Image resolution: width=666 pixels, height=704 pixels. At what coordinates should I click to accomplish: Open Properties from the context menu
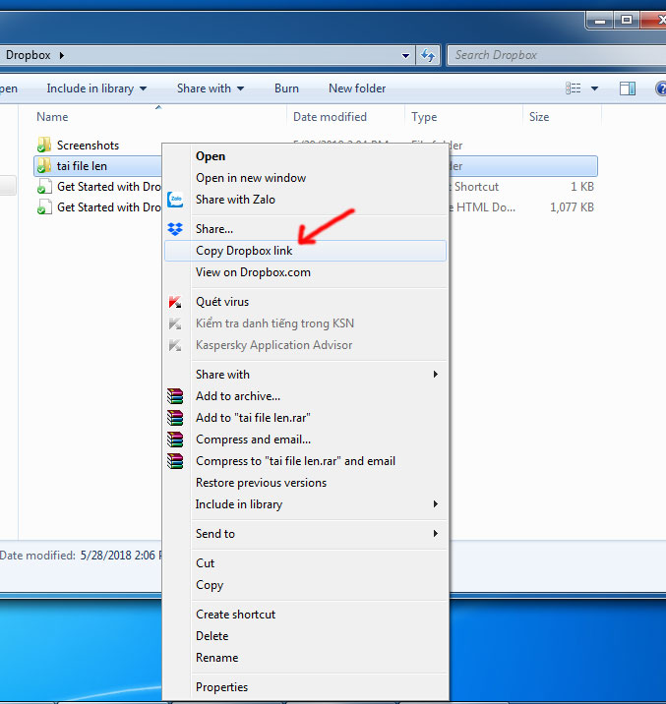pyautogui.click(x=221, y=687)
